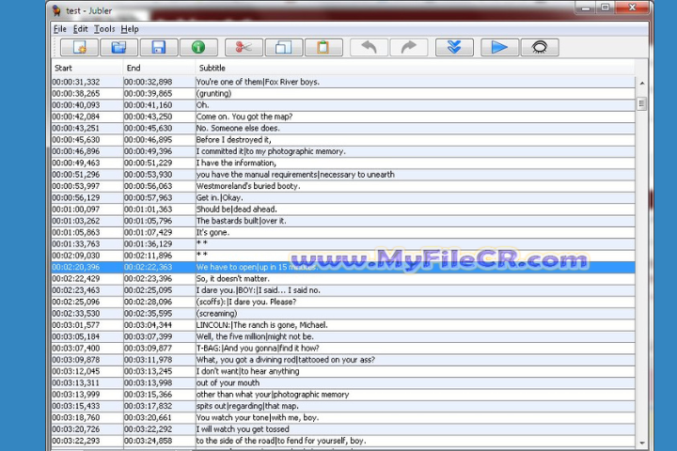Select row "You watch your tone|with me, boy."
This screenshot has width=677, height=451.
tap(343, 418)
